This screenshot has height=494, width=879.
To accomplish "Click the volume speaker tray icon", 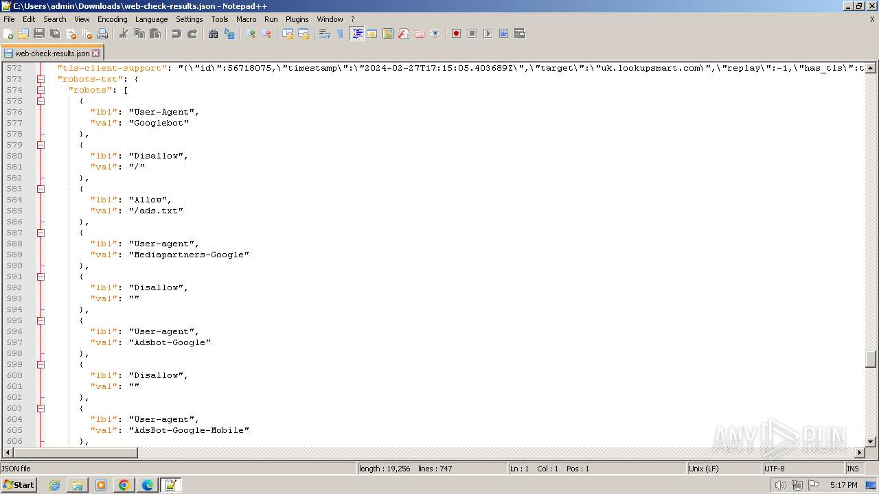I will 781,485.
